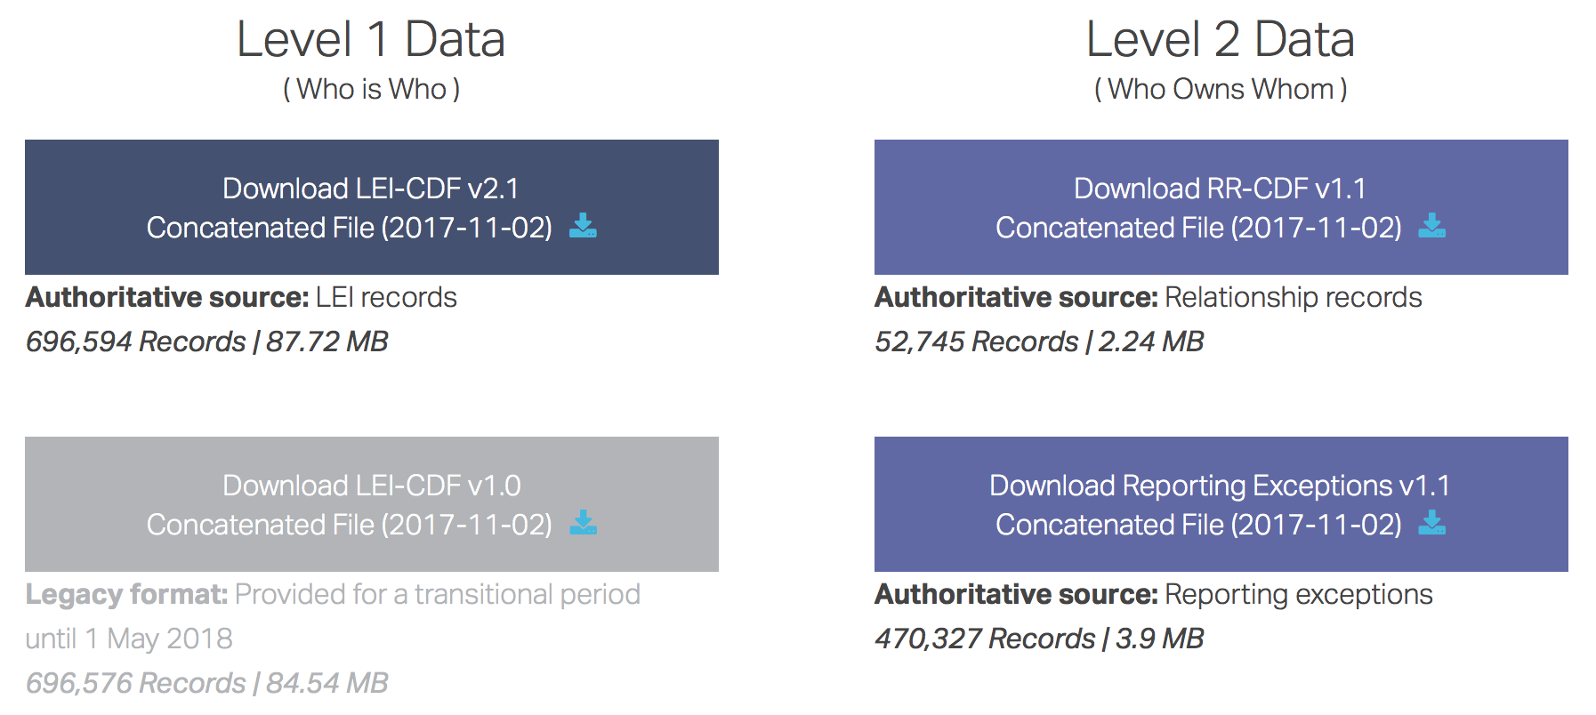Select "Authoritative source: Reporting exceptions" text

[x=1154, y=594]
